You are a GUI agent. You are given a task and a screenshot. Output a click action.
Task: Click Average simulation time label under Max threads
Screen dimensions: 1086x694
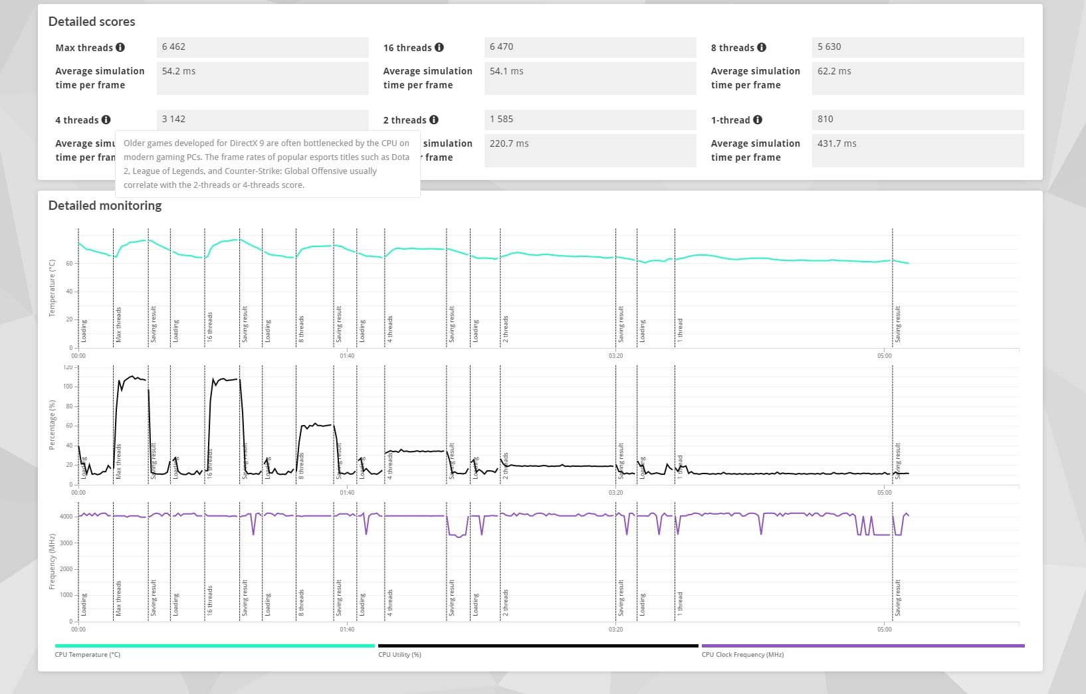100,78
